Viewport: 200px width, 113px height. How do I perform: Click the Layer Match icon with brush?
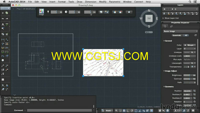(x=168, y=14)
